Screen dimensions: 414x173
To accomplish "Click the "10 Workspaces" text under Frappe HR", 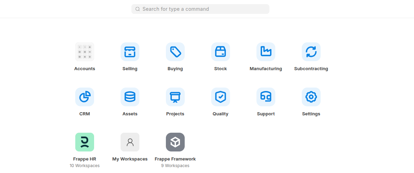I will 85,166.
